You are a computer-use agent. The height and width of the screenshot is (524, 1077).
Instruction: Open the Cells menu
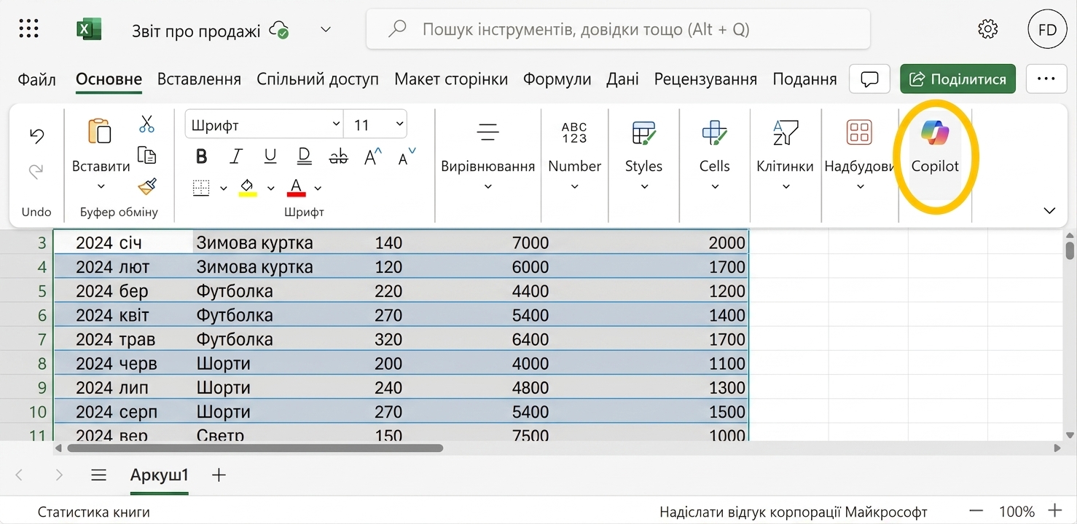pos(714,156)
